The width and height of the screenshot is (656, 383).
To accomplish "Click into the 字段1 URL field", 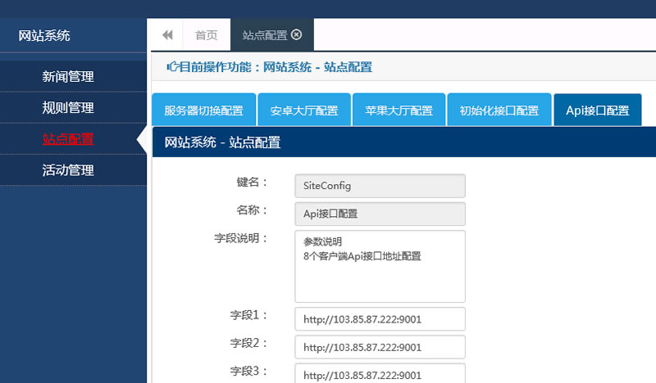I will point(380,319).
